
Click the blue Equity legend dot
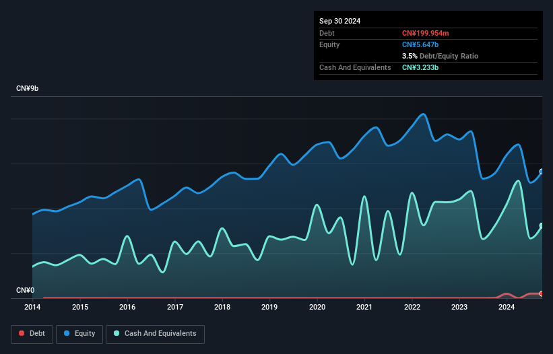pyautogui.click(x=67, y=333)
